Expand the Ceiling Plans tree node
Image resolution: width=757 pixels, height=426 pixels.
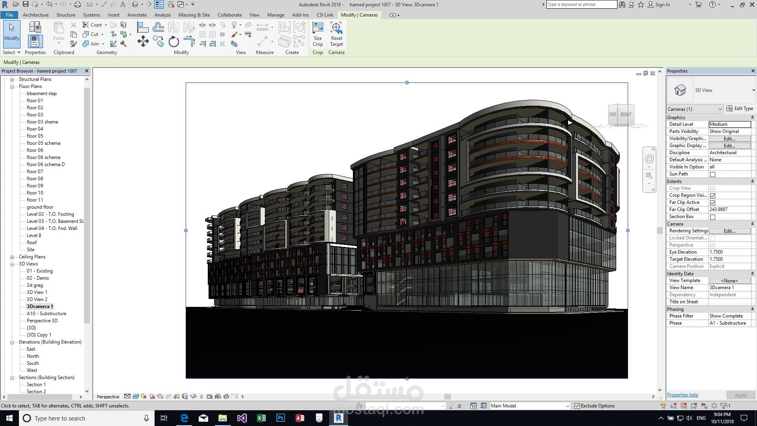[x=12, y=257]
